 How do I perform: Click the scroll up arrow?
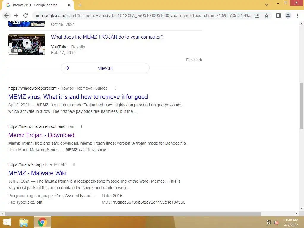click(301, 24)
